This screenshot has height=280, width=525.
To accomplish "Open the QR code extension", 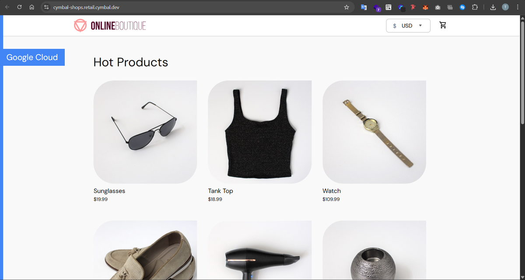I will 388,7.
